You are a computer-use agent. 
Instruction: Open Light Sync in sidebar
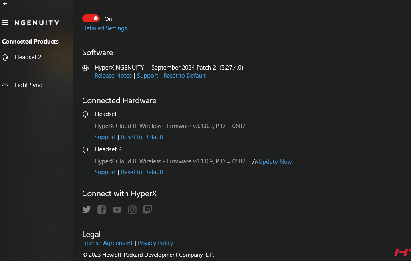coord(28,85)
